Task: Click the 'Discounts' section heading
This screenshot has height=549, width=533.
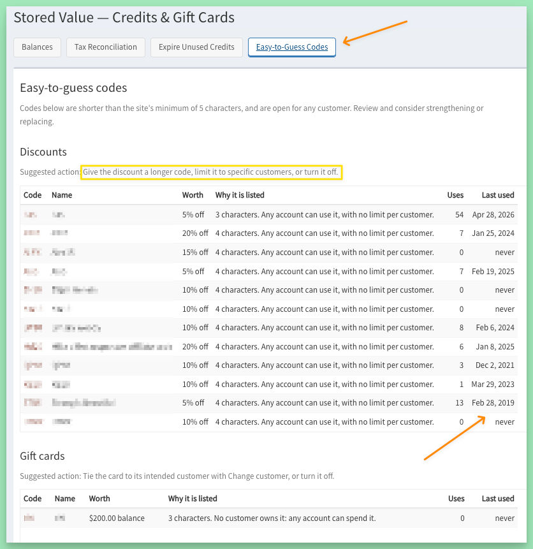Action: tap(43, 152)
